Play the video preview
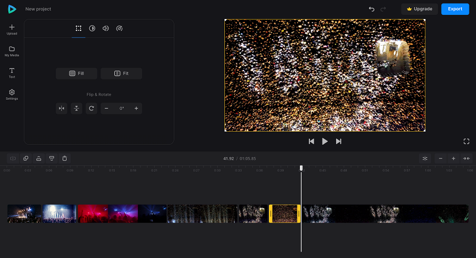The width and height of the screenshot is (476, 258). tap(325, 141)
